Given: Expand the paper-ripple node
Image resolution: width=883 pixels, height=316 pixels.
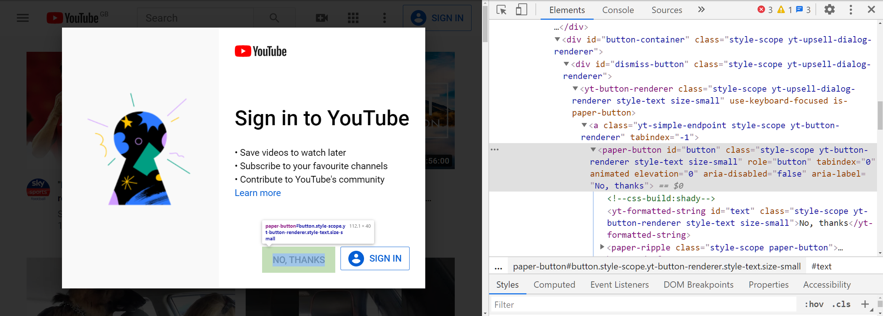Looking at the screenshot, I should 602,247.
